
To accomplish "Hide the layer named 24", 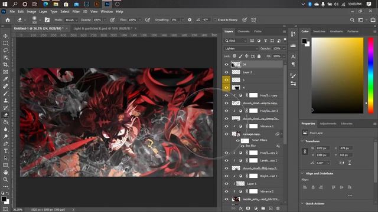I will click(x=226, y=64).
